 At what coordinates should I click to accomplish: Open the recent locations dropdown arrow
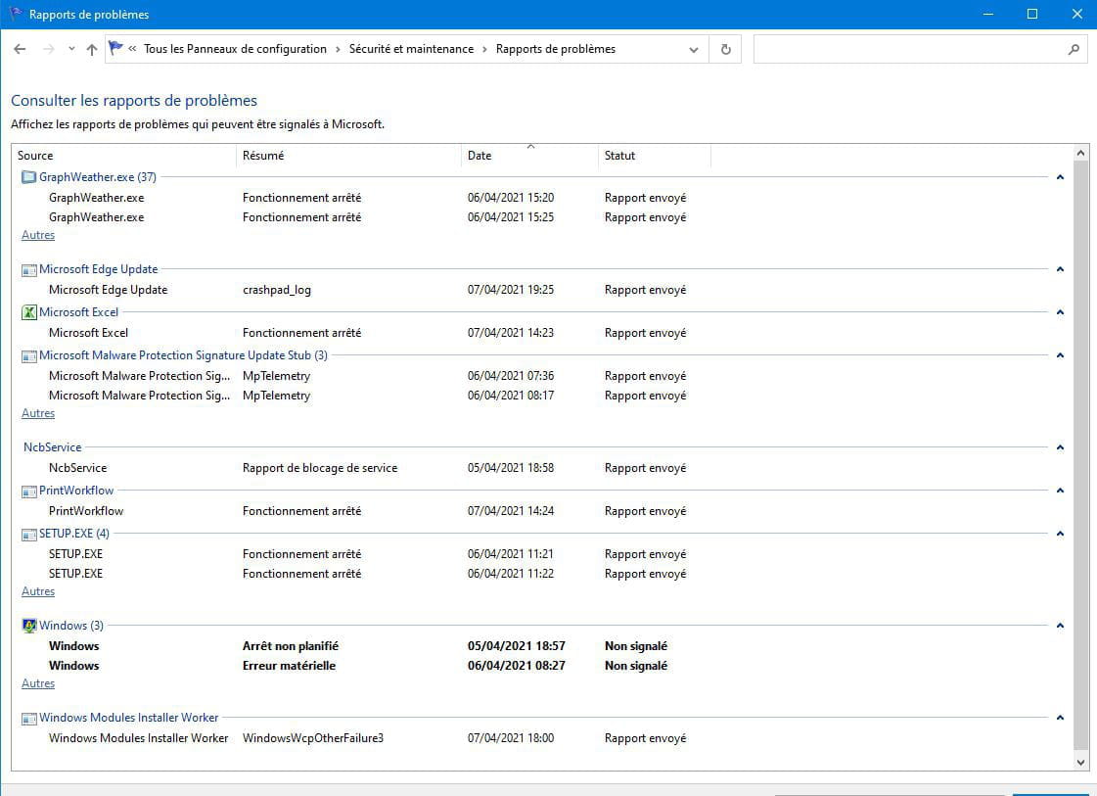71,49
